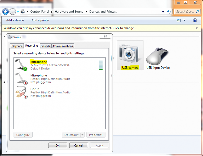The width and height of the screenshot is (203, 156).
Task: Click the Configure button
Action: (x=23, y=135)
